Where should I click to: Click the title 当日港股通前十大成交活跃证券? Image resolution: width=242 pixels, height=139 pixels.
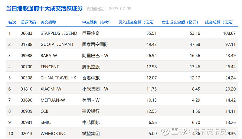(x=44, y=8)
